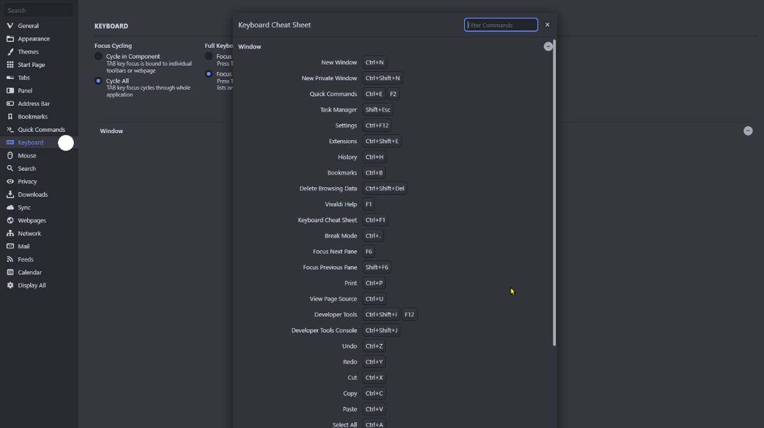Select Cycle in Component radio button
Screen dimensions: 764x428
click(x=98, y=56)
